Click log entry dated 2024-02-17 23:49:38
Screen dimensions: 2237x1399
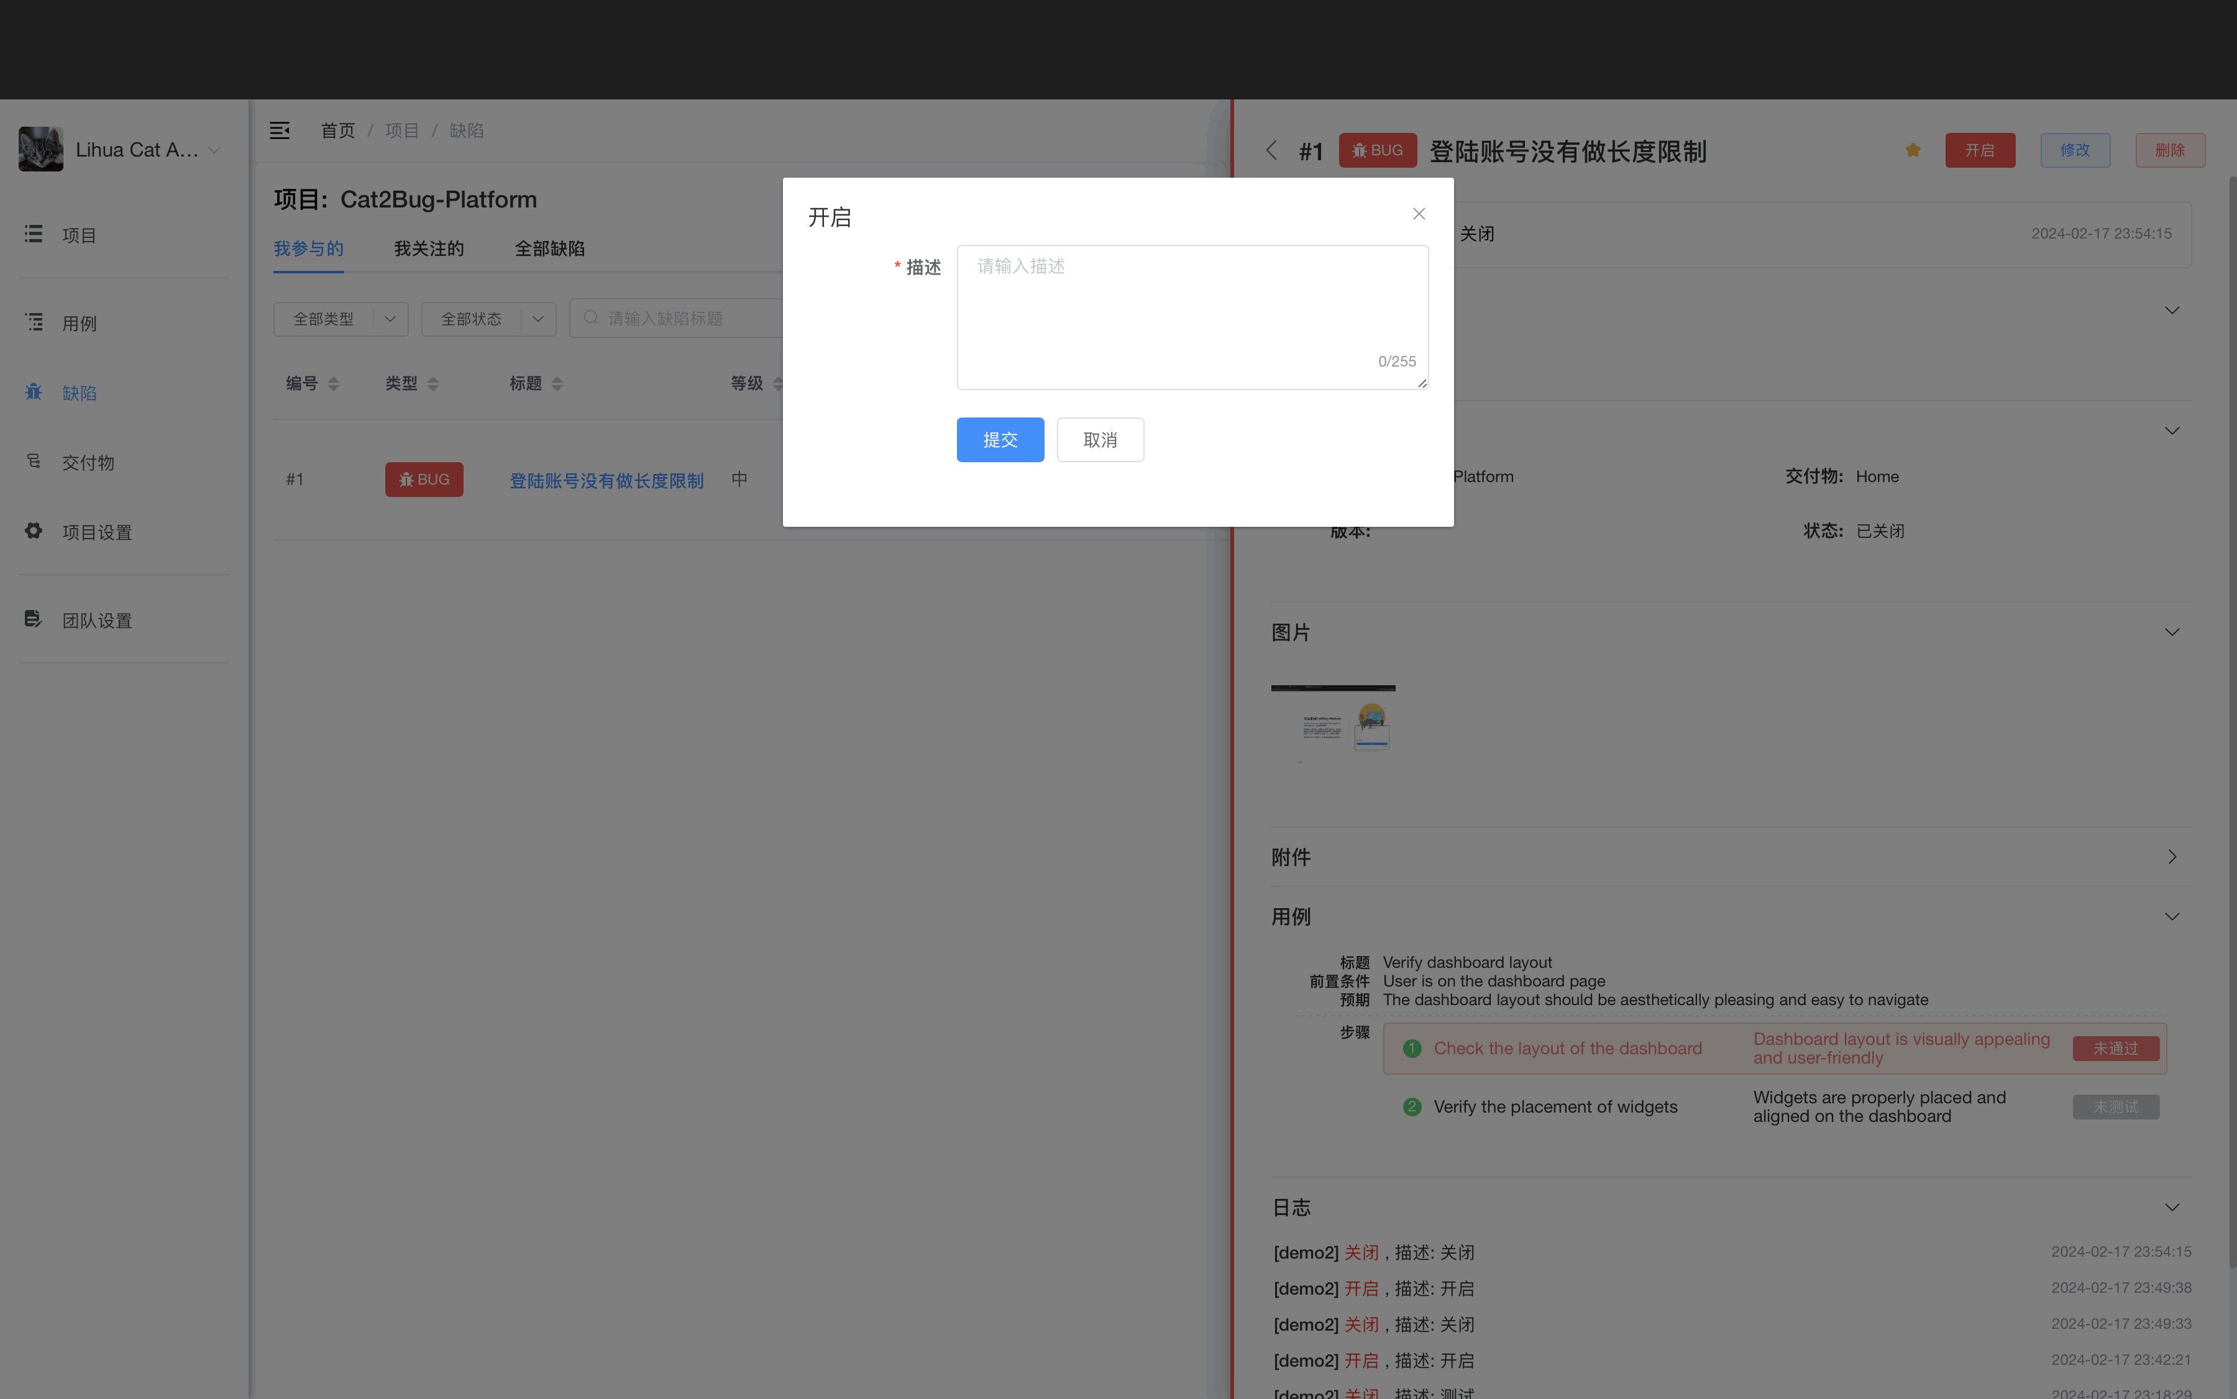tap(1732, 1289)
